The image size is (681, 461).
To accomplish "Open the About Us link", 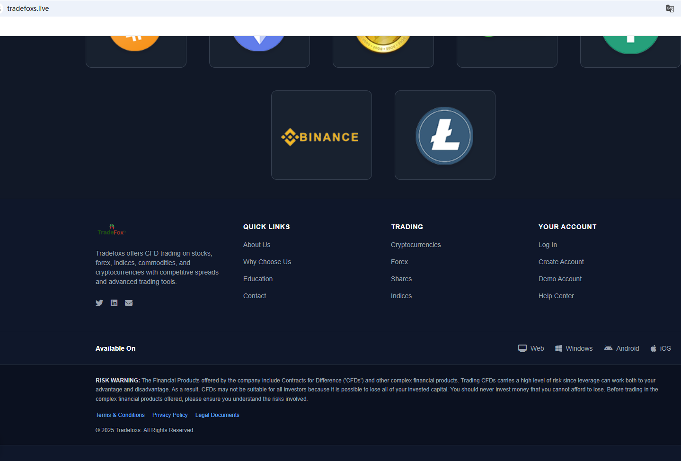I will 257,245.
